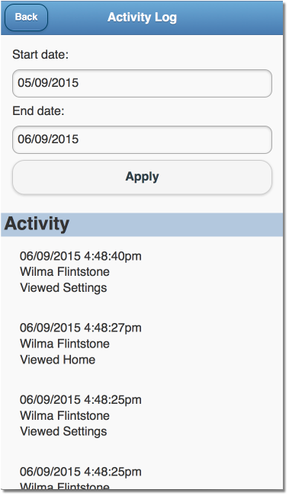This screenshot has height=496, width=289.
Task: Click the Viewed Settings text in first entry
Action: pos(63,288)
